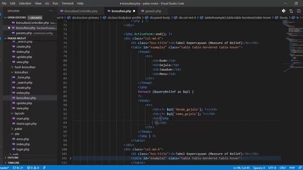Screen dimensions: 303x170
Task: Open the Run menu
Action: pyautogui.click(x=55, y=3)
